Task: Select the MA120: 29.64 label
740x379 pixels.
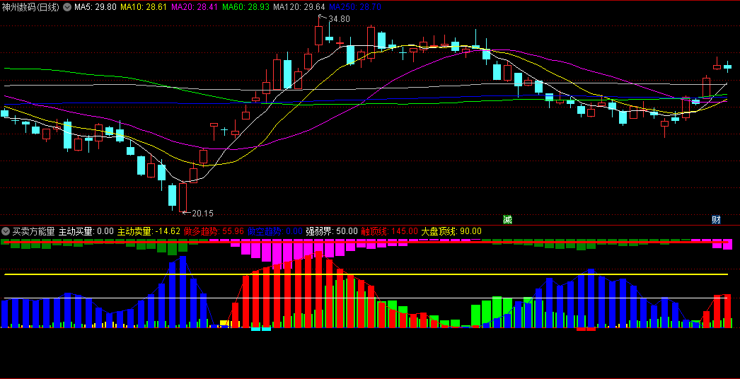Action: point(299,7)
